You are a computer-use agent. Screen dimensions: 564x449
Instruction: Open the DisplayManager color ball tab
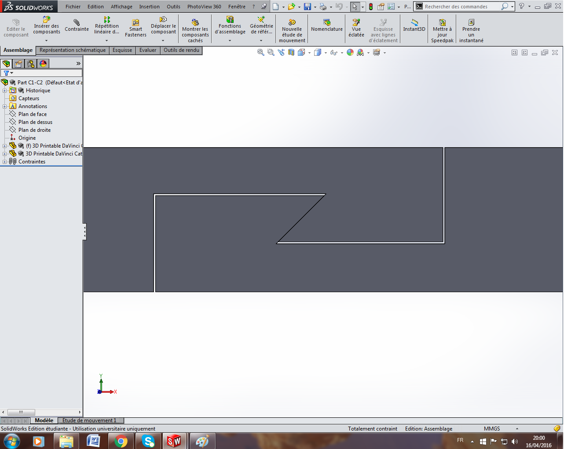(x=43, y=64)
